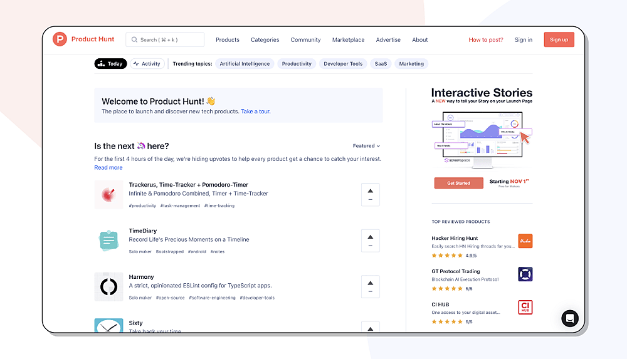Click the Read more link
627x359 pixels.
tap(108, 167)
